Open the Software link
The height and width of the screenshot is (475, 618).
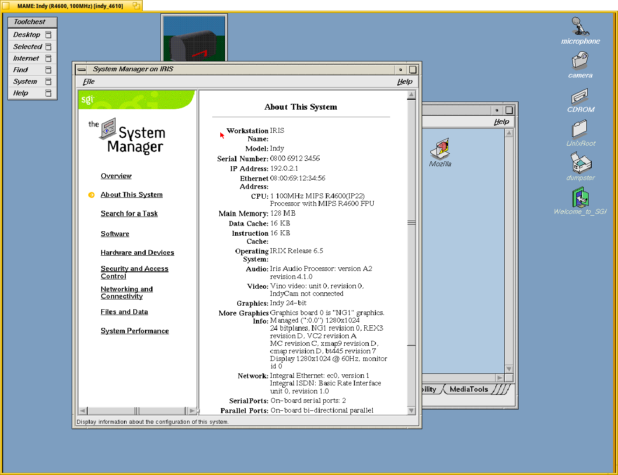tap(115, 234)
